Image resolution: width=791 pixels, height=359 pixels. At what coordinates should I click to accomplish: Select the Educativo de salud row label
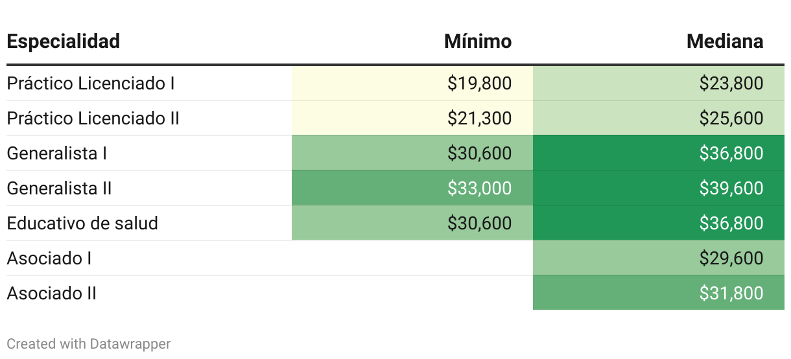[82, 223]
